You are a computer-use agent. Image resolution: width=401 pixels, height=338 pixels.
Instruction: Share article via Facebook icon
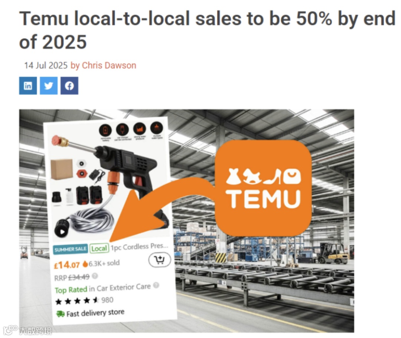coord(69,86)
